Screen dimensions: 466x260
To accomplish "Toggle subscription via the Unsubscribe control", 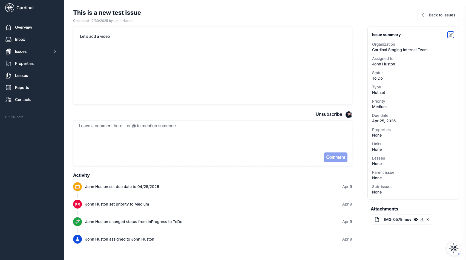I will click(329, 114).
